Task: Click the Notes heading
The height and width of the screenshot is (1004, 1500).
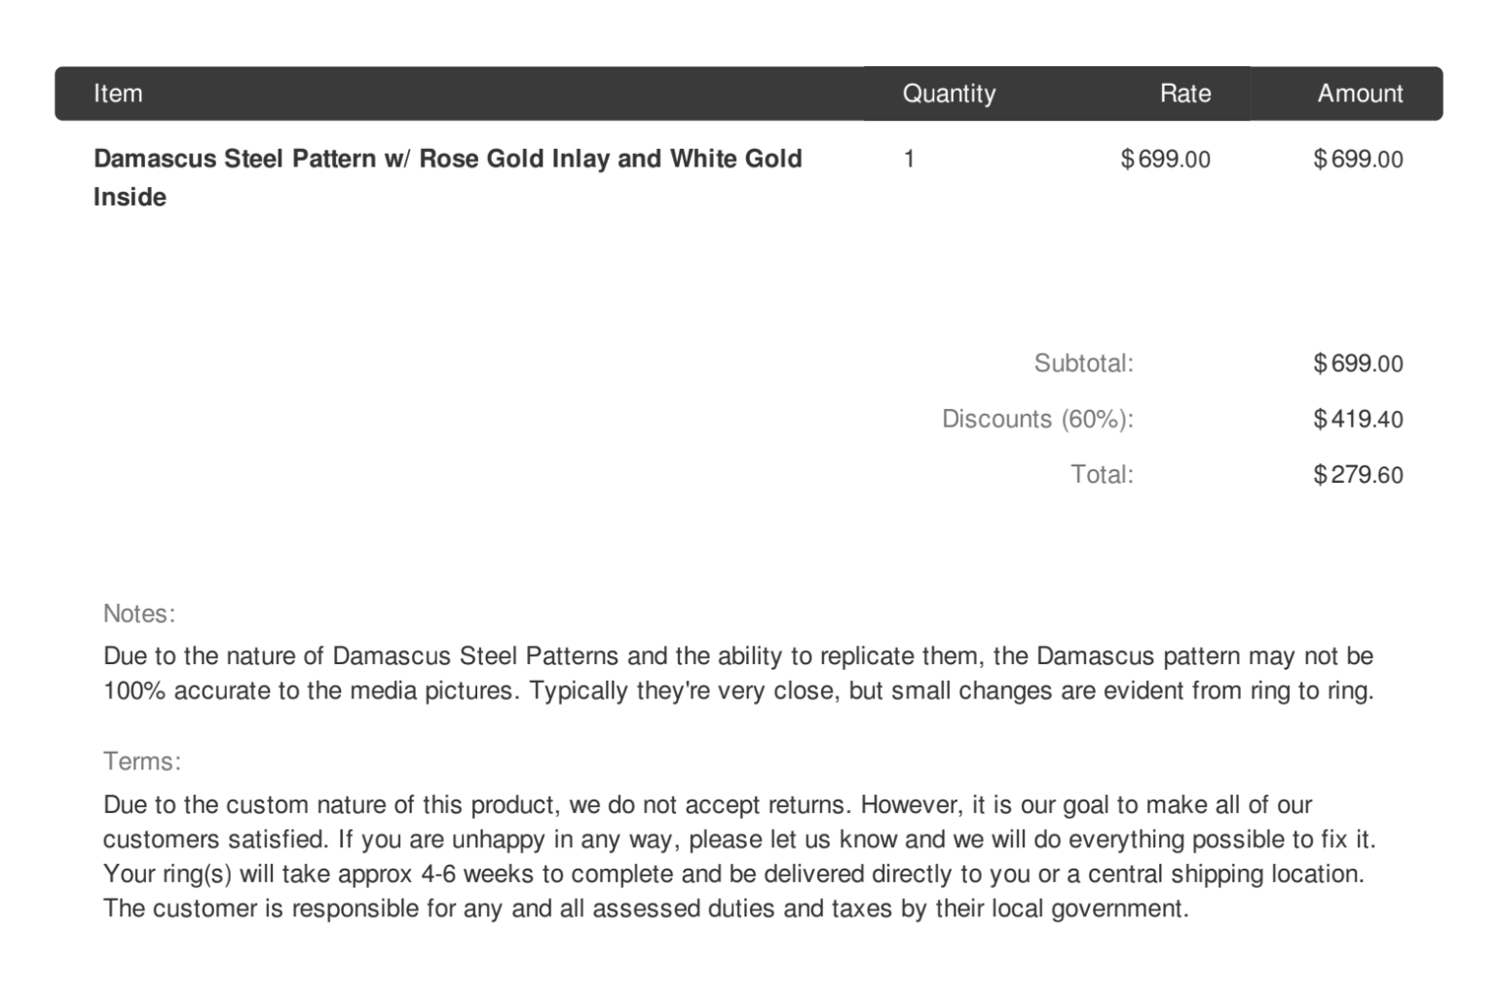Action: point(139,614)
